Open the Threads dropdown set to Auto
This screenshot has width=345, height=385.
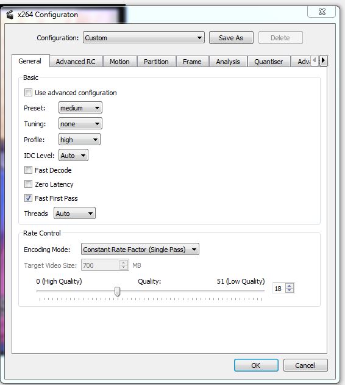click(74, 213)
